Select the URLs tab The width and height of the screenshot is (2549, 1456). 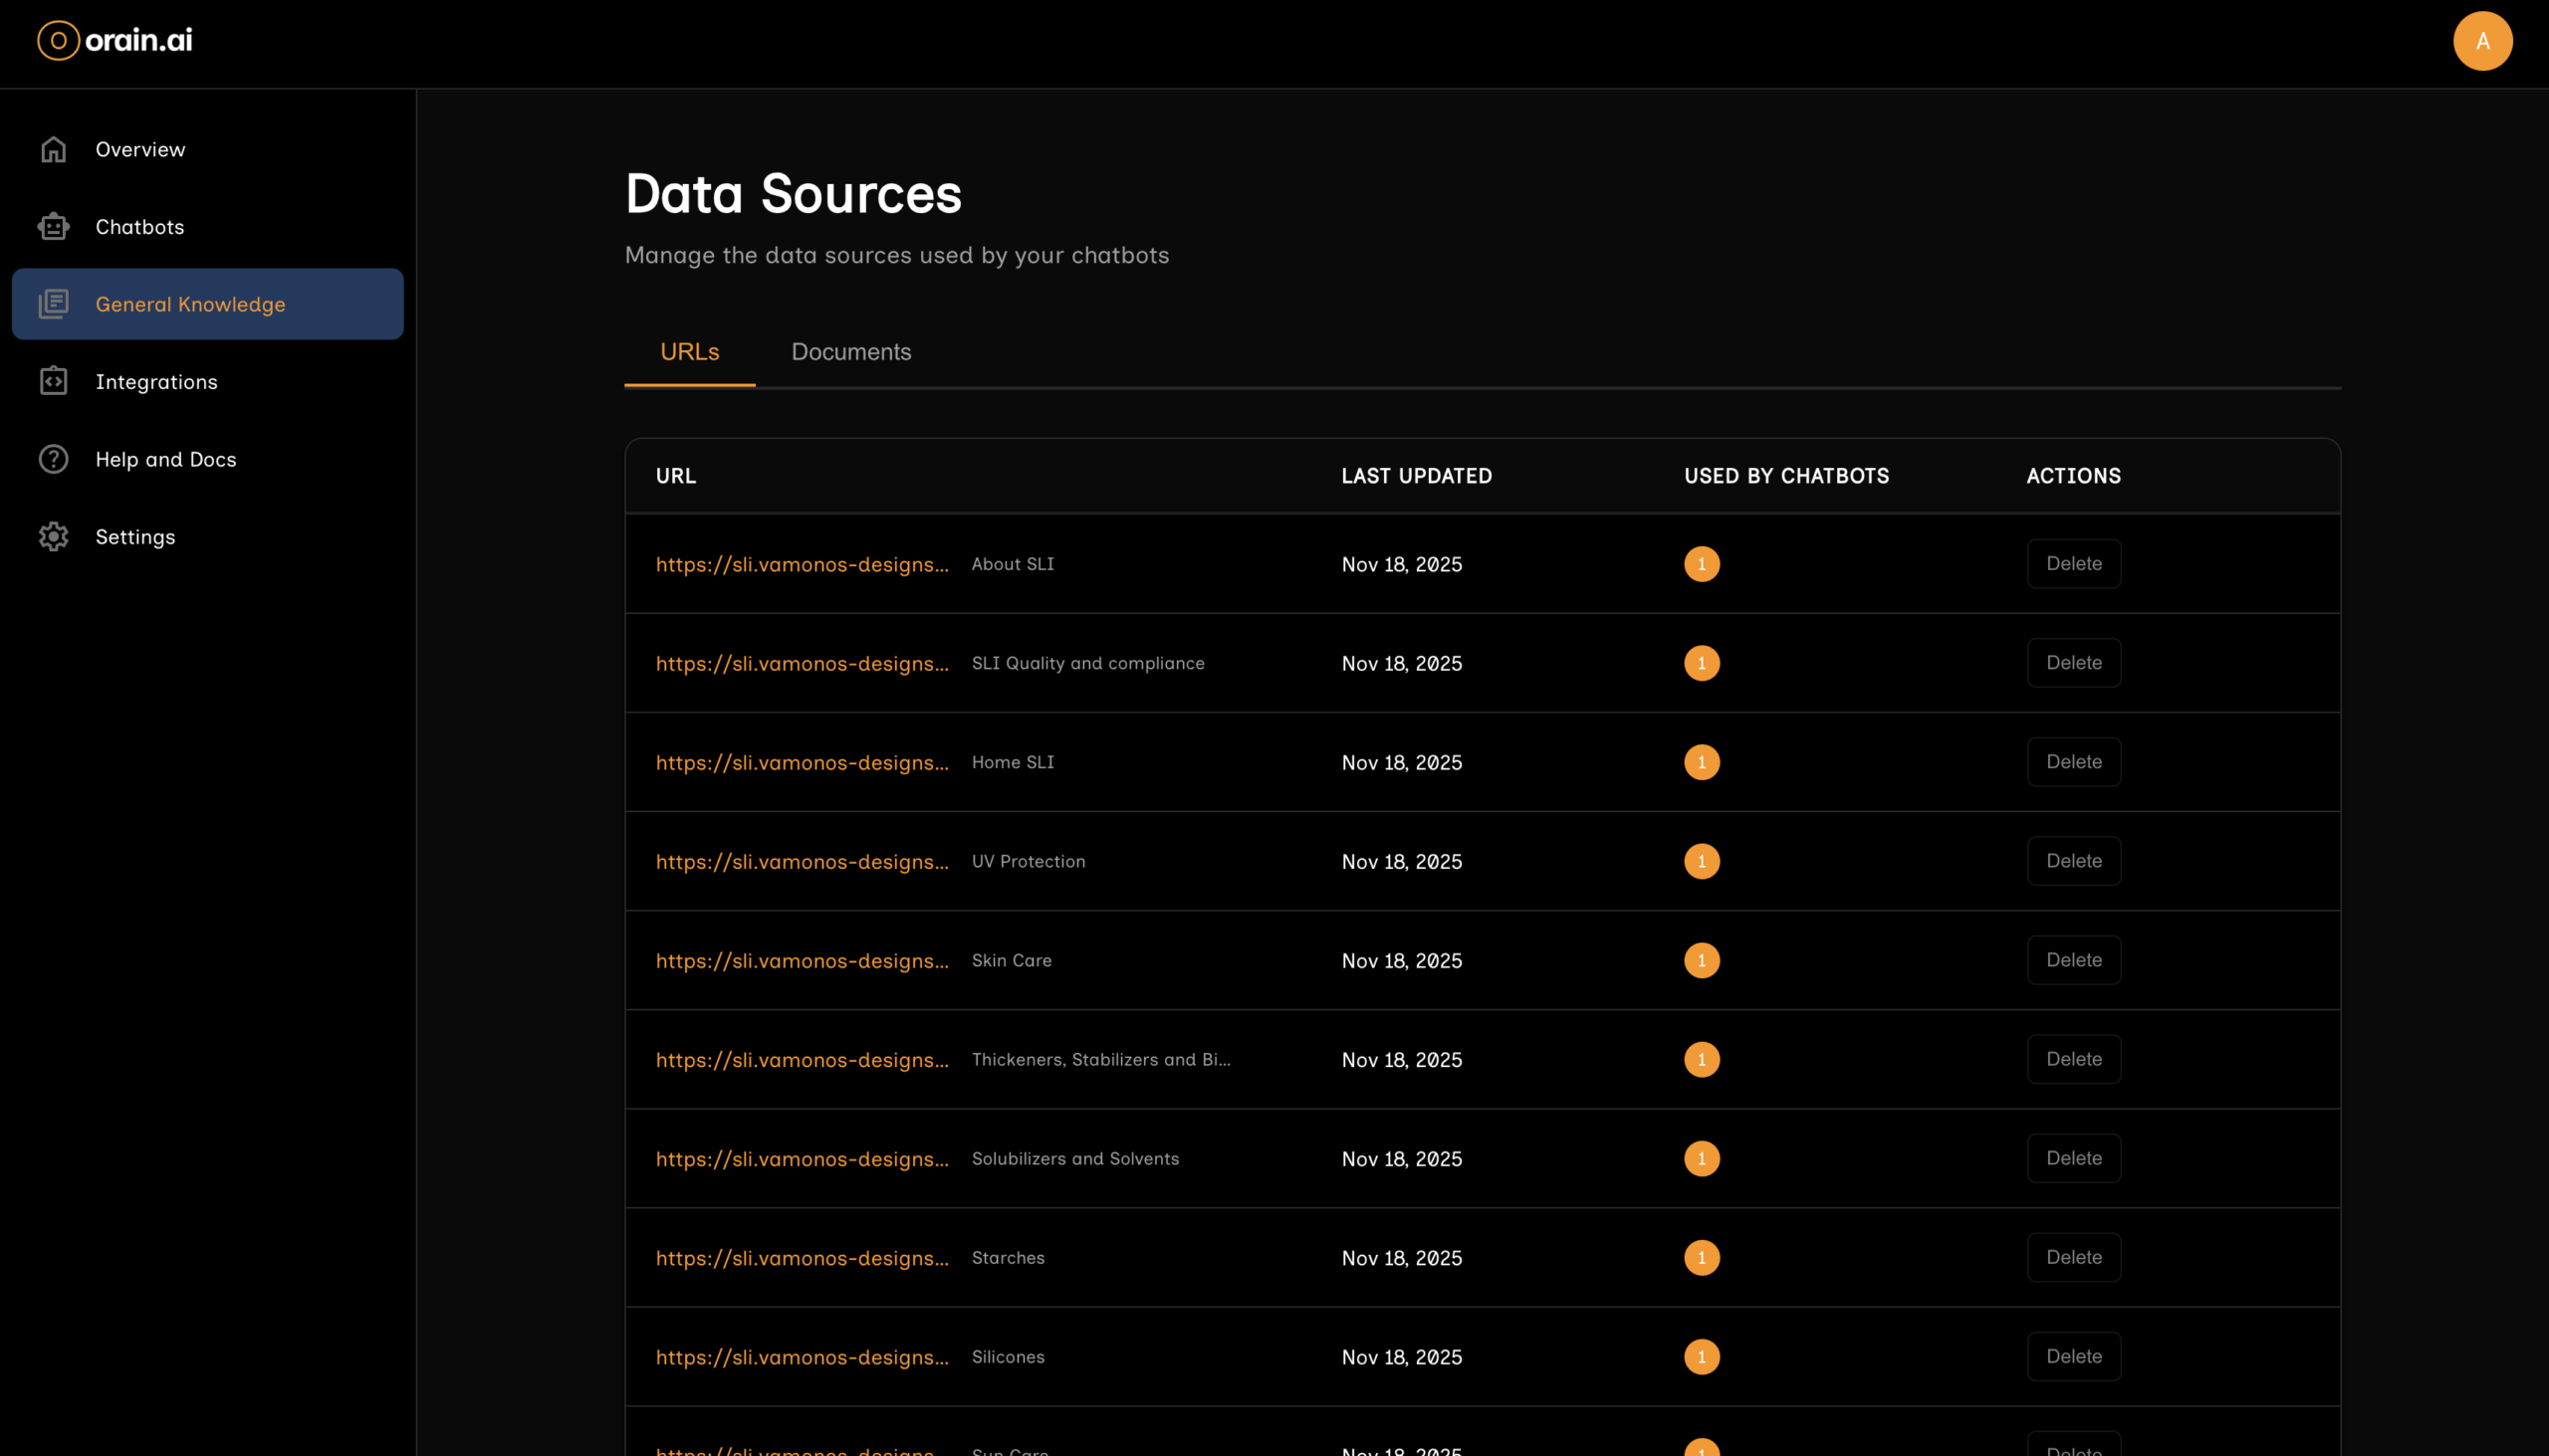[x=689, y=352]
